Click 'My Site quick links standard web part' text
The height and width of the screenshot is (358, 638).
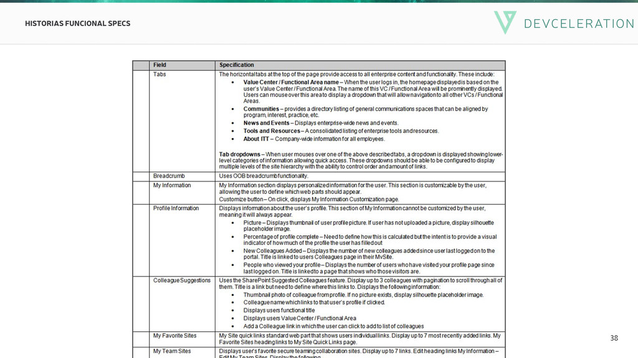359,339
